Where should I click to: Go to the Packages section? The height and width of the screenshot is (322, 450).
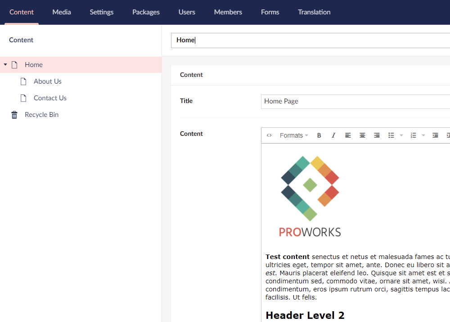pos(146,12)
